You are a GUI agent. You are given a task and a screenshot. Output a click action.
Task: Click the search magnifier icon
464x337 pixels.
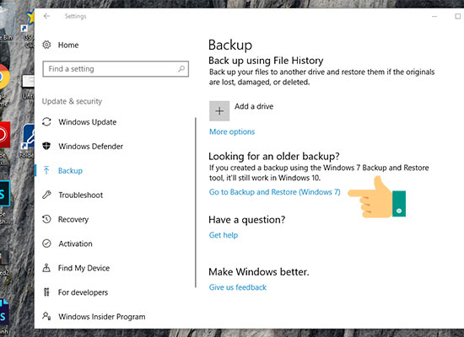(x=181, y=69)
